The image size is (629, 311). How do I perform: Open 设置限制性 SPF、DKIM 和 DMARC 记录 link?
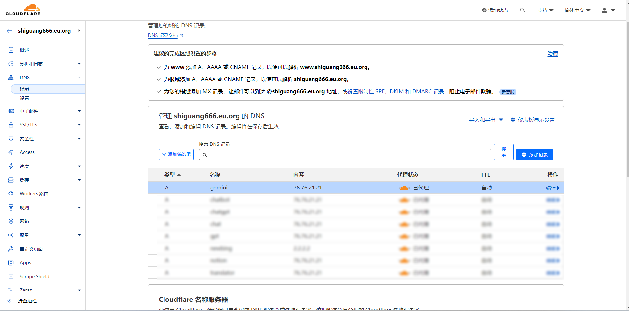396,92
